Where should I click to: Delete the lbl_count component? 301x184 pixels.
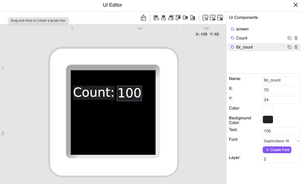pyautogui.click(x=296, y=47)
